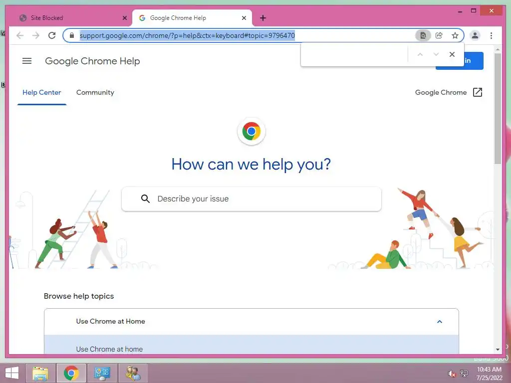The width and height of the screenshot is (511, 383).
Task: Bookmark this page with the star
Action: pyautogui.click(x=455, y=35)
